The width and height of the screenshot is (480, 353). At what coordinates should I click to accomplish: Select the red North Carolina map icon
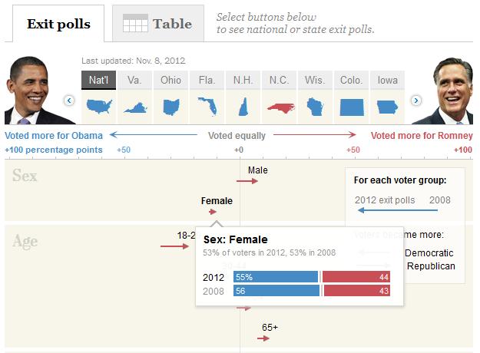coord(280,107)
